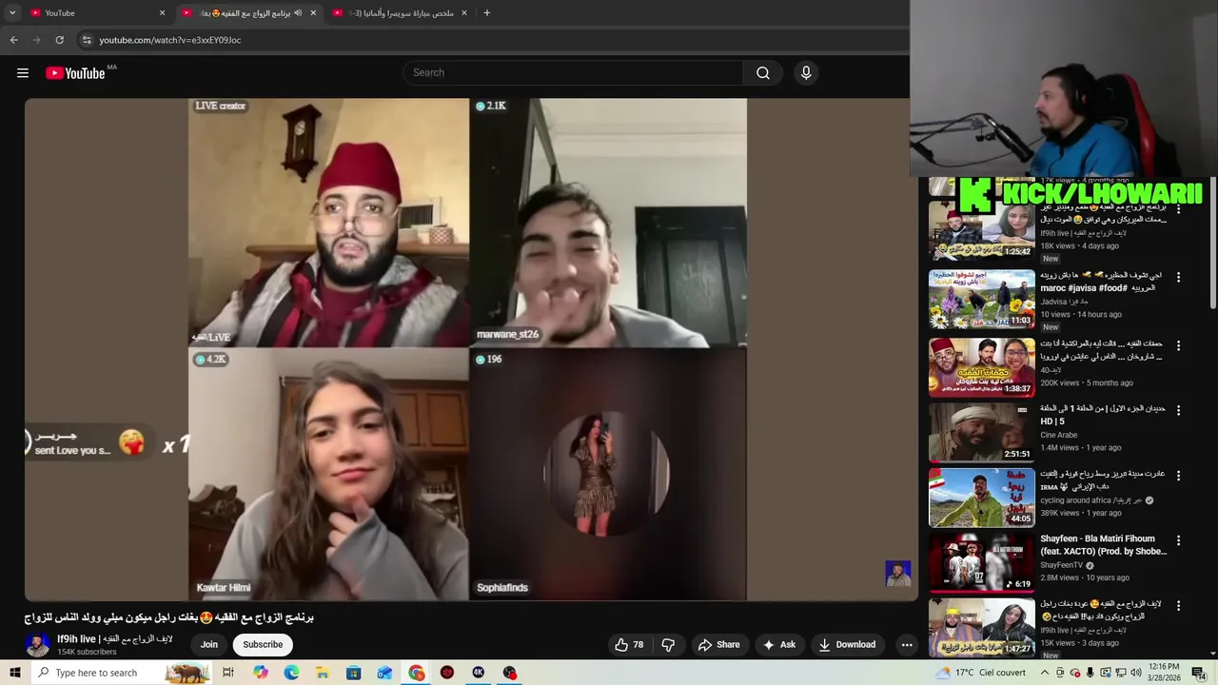Screen dimensions: 1218x685
Task: Play the 1:25:42 suggested video thumbnail
Action: 981,231
